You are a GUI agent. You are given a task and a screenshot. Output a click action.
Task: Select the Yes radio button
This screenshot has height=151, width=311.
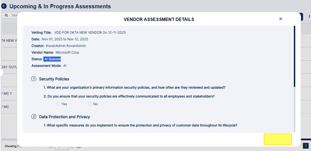click(58, 104)
